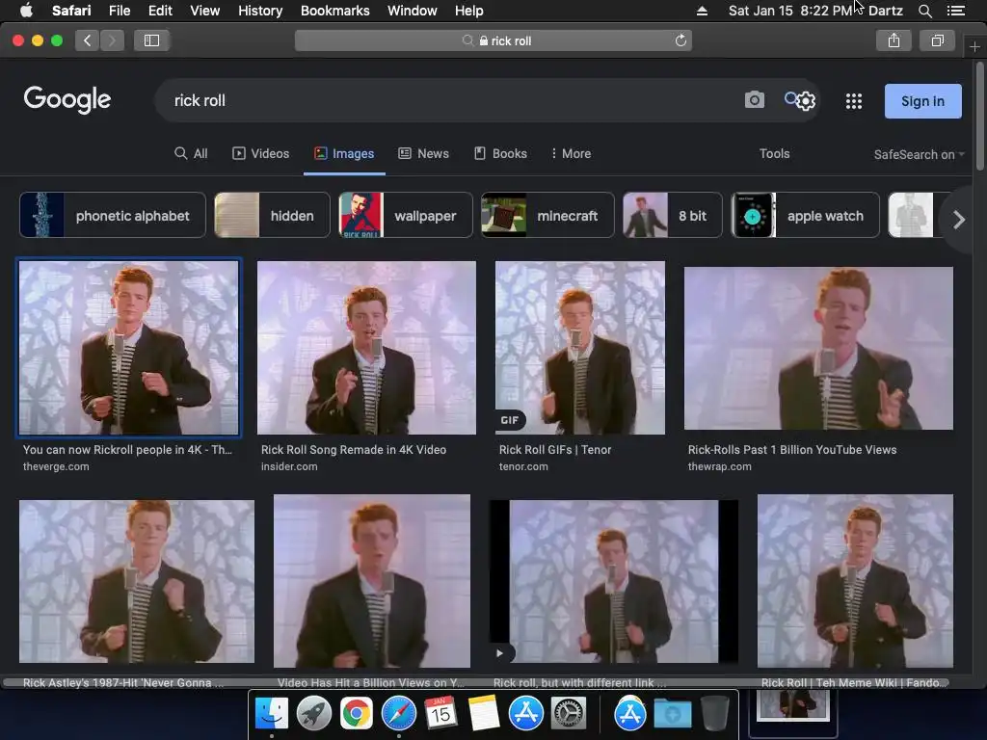Screen dimensions: 987x740
Task: Open the tenor.com source link
Action: click(x=523, y=466)
